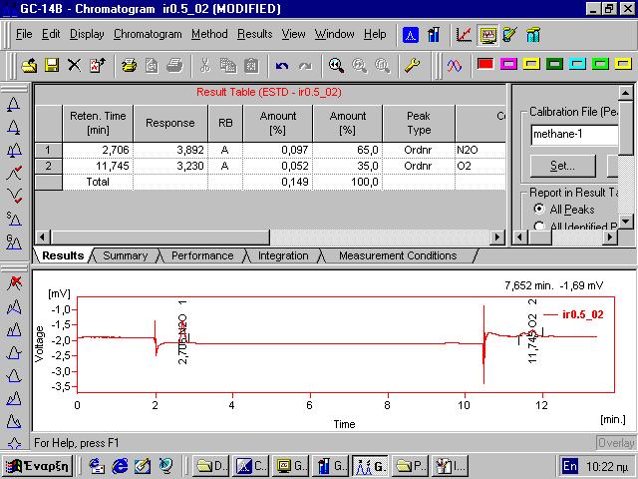The width and height of the screenshot is (638, 479).
Task: Open the Results menu
Action: click(255, 34)
